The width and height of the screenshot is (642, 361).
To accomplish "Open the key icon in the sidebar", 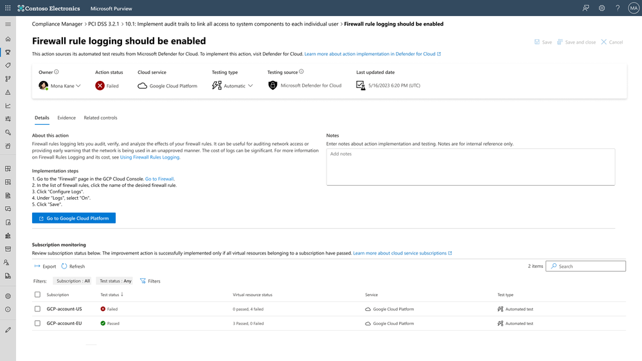I will 8,132.
